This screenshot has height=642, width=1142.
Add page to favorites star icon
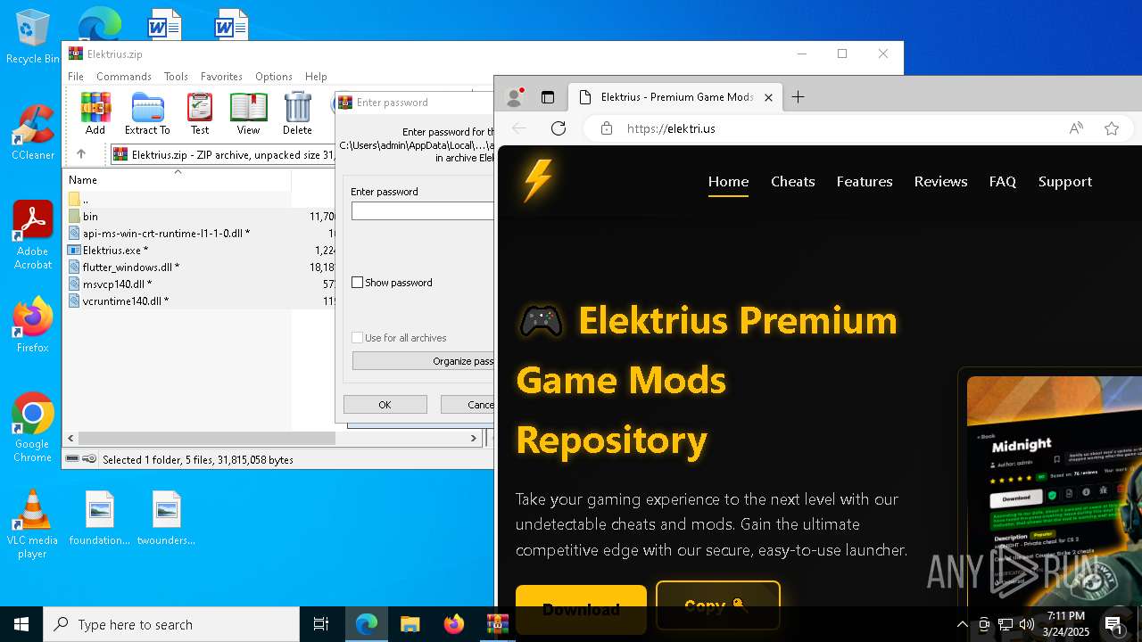coord(1112,128)
